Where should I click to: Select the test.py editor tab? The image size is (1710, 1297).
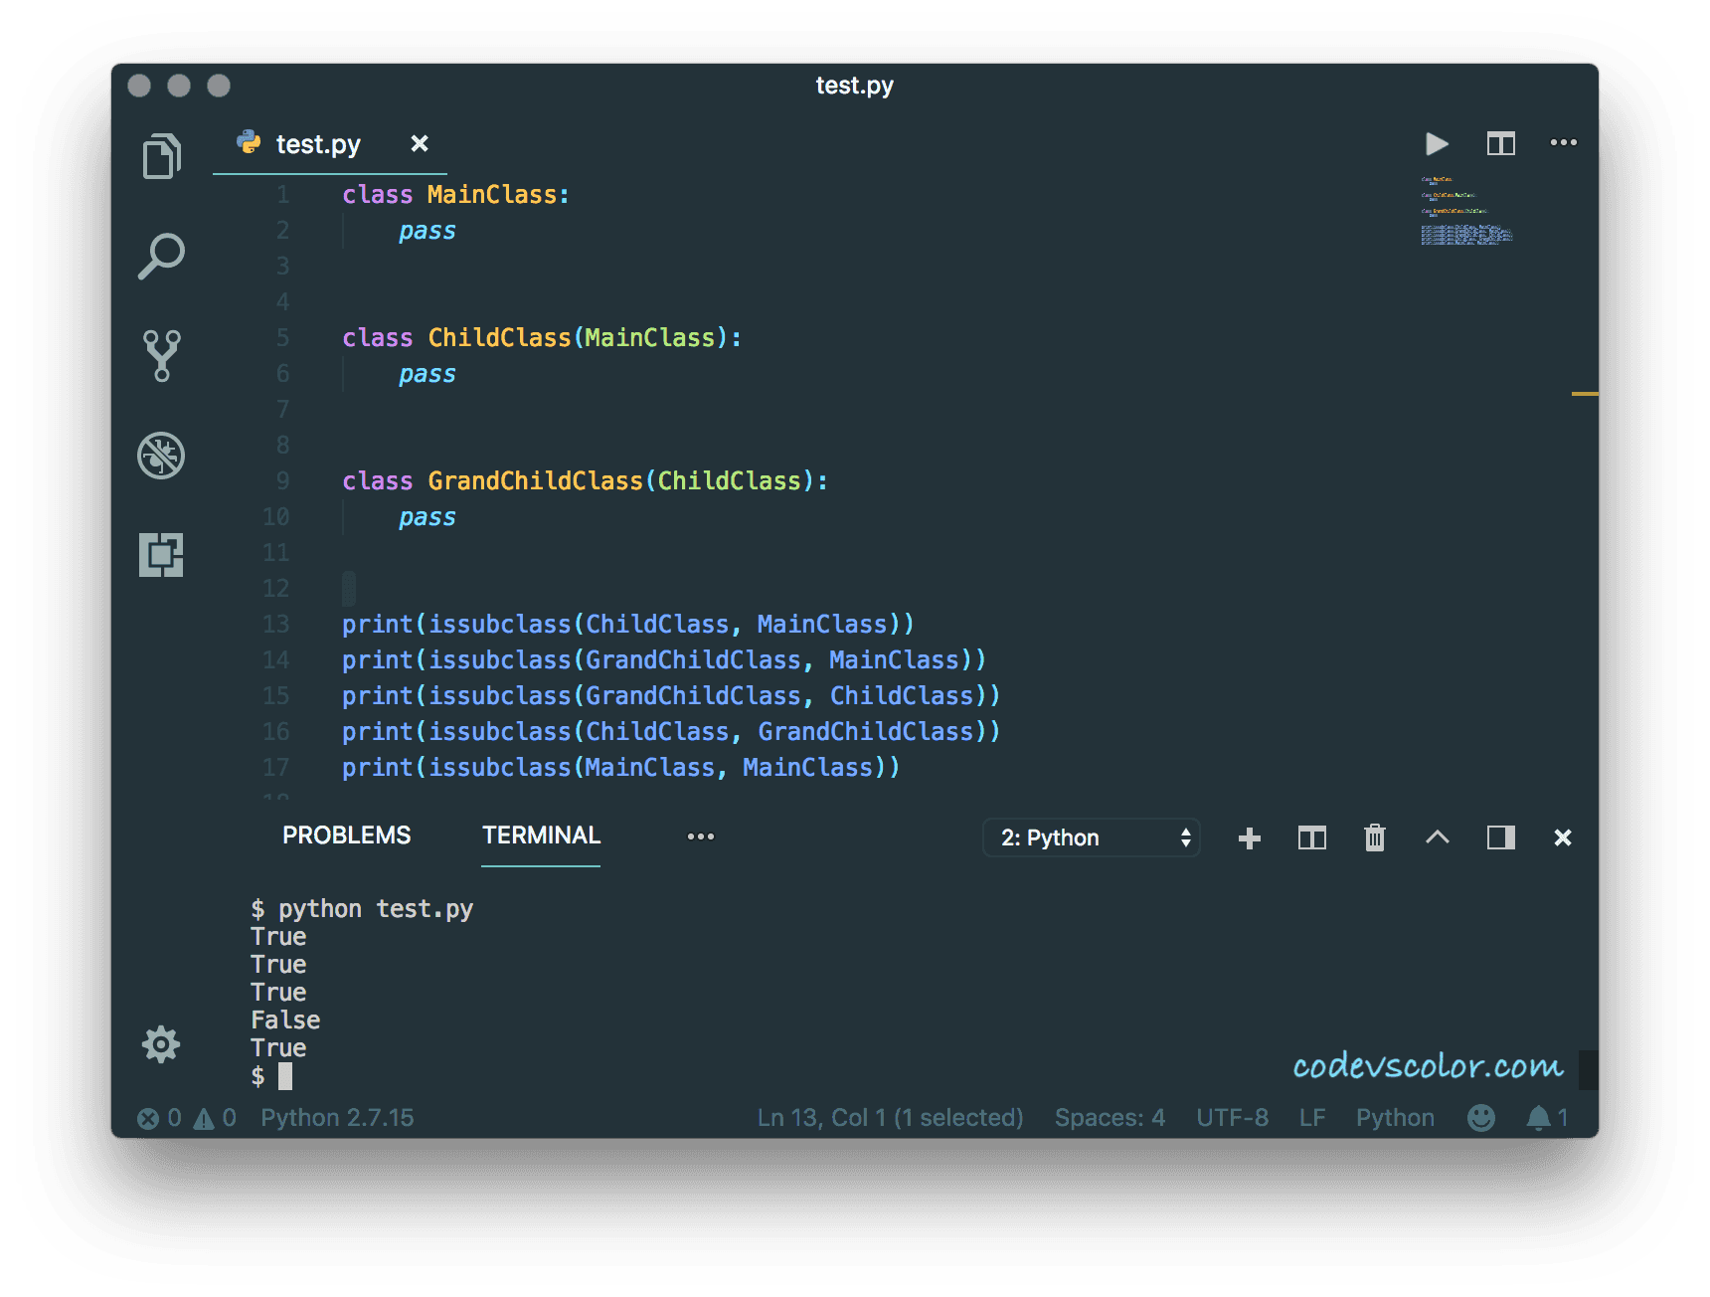click(318, 144)
